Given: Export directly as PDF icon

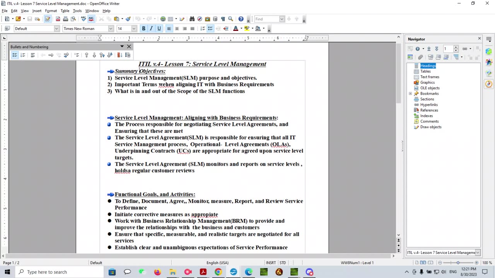Looking at the screenshot, I should click(58, 19).
